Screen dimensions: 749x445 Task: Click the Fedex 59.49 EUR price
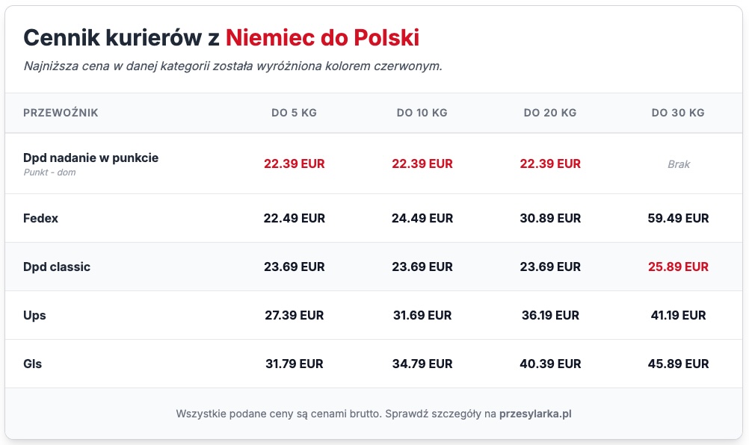pyautogui.click(x=678, y=218)
